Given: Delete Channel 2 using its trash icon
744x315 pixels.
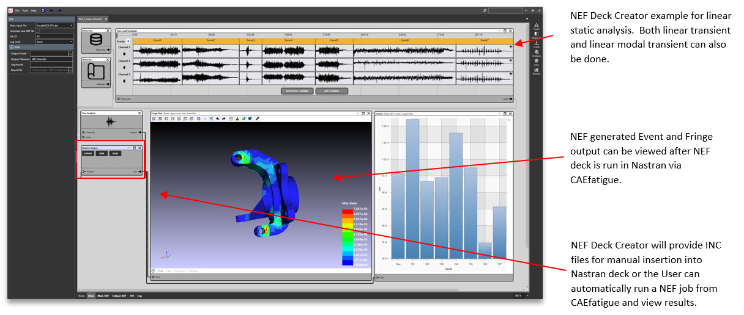Looking at the screenshot, I should (x=124, y=67).
